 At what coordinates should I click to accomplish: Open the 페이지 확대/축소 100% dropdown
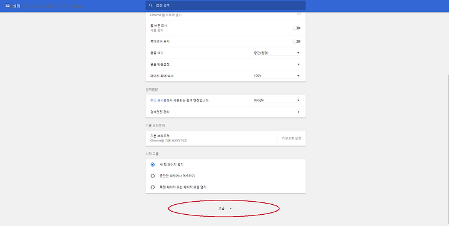(277, 76)
